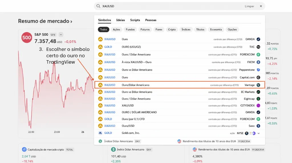Open 10-year US yield bottom card

(x=229, y=150)
